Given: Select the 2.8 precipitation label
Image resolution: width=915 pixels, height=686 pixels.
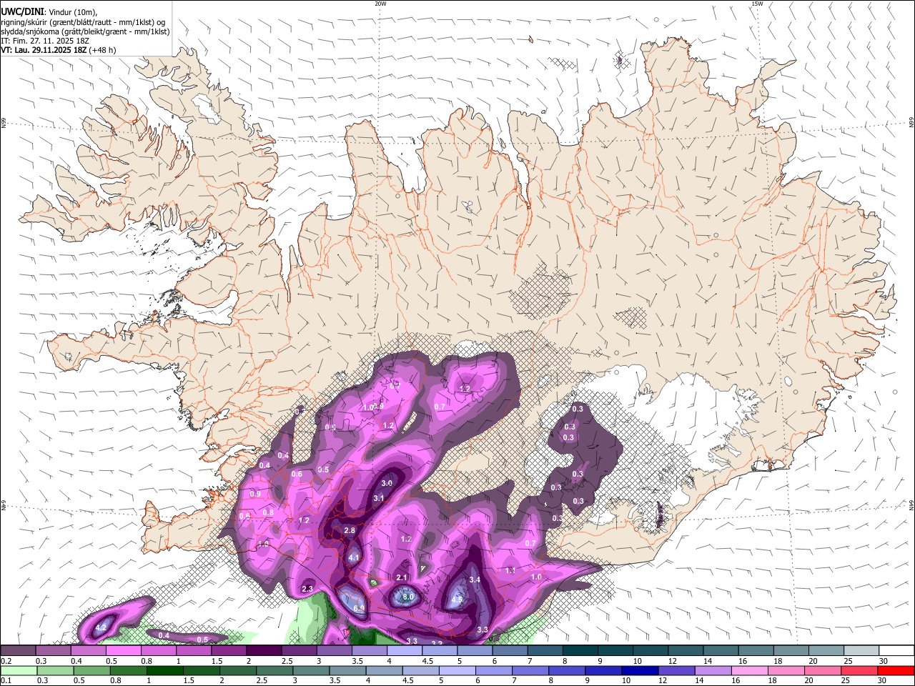Looking at the screenshot, I should [350, 530].
